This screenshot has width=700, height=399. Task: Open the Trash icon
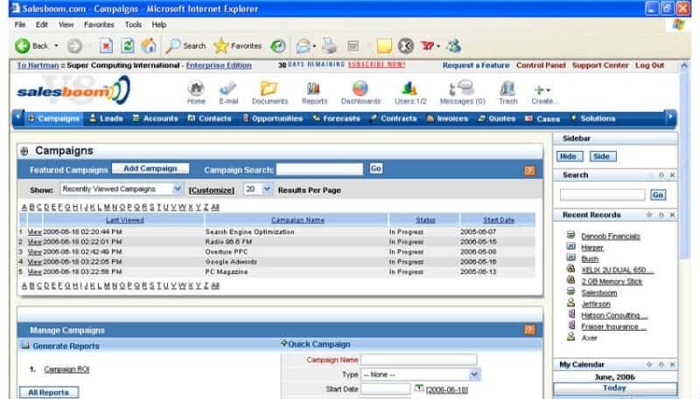[508, 93]
